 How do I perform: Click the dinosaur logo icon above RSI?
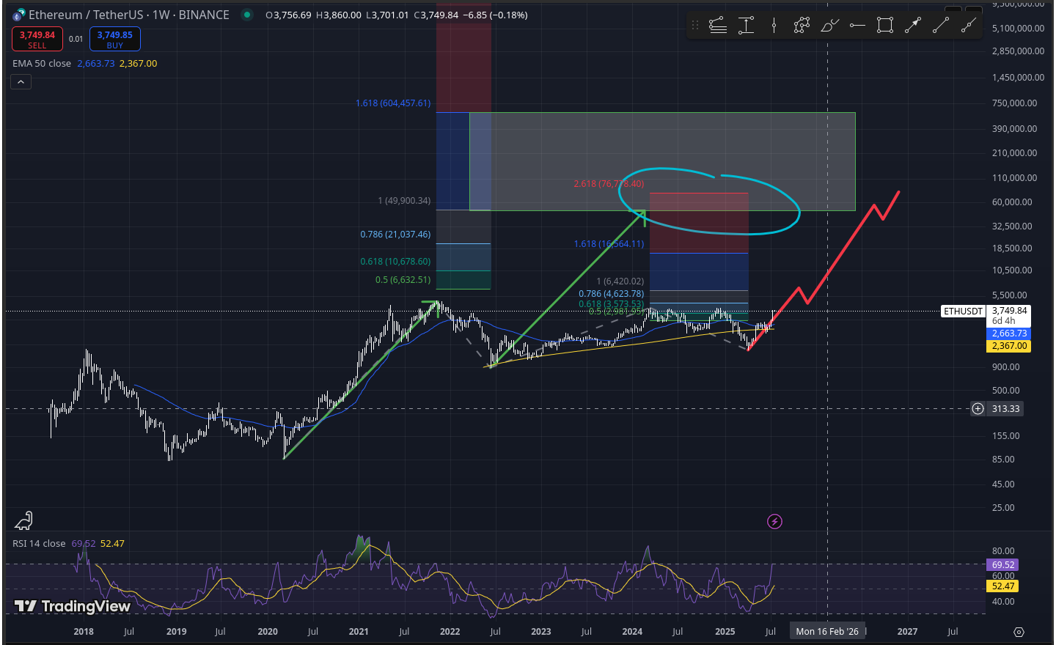coord(23,520)
